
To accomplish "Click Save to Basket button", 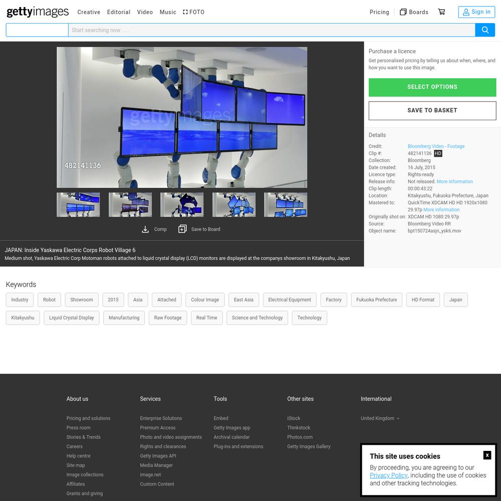I will (x=432, y=111).
